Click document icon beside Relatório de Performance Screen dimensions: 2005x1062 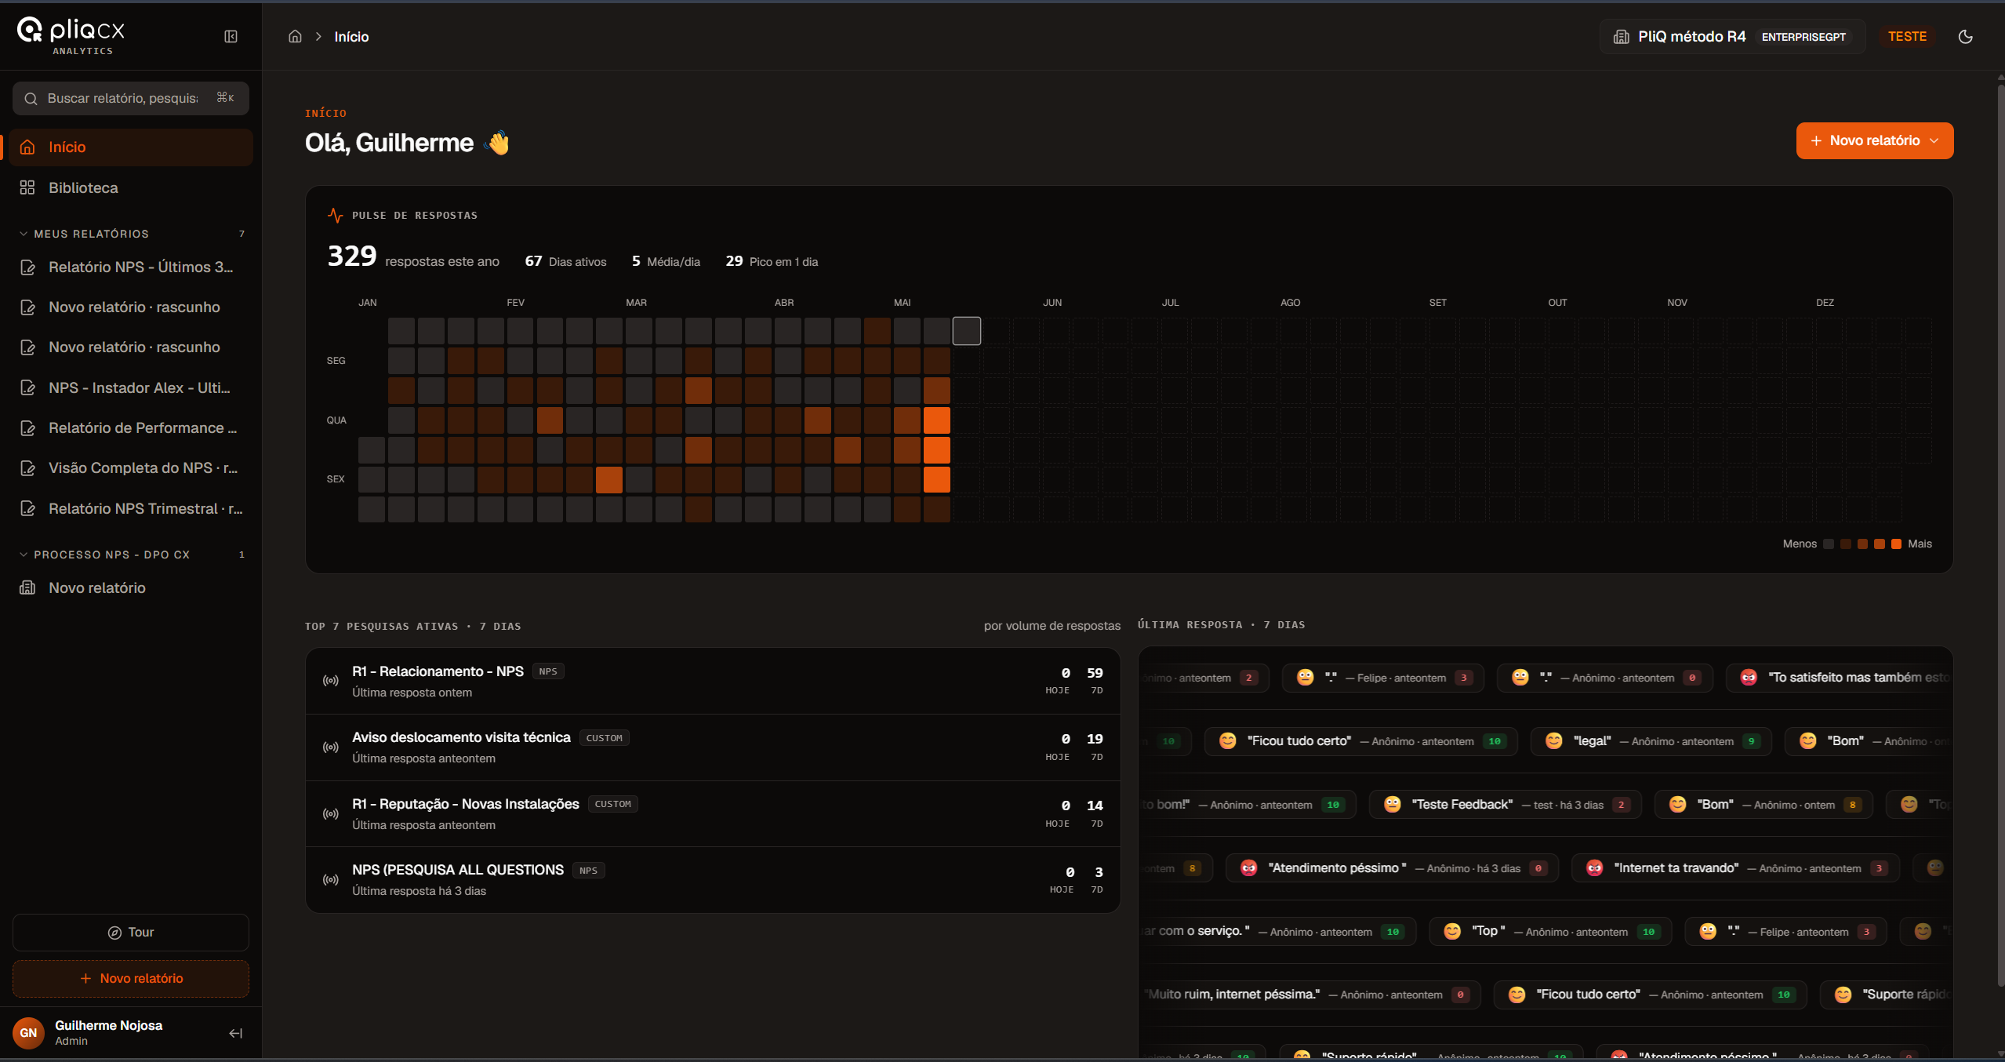tap(27, 427)
